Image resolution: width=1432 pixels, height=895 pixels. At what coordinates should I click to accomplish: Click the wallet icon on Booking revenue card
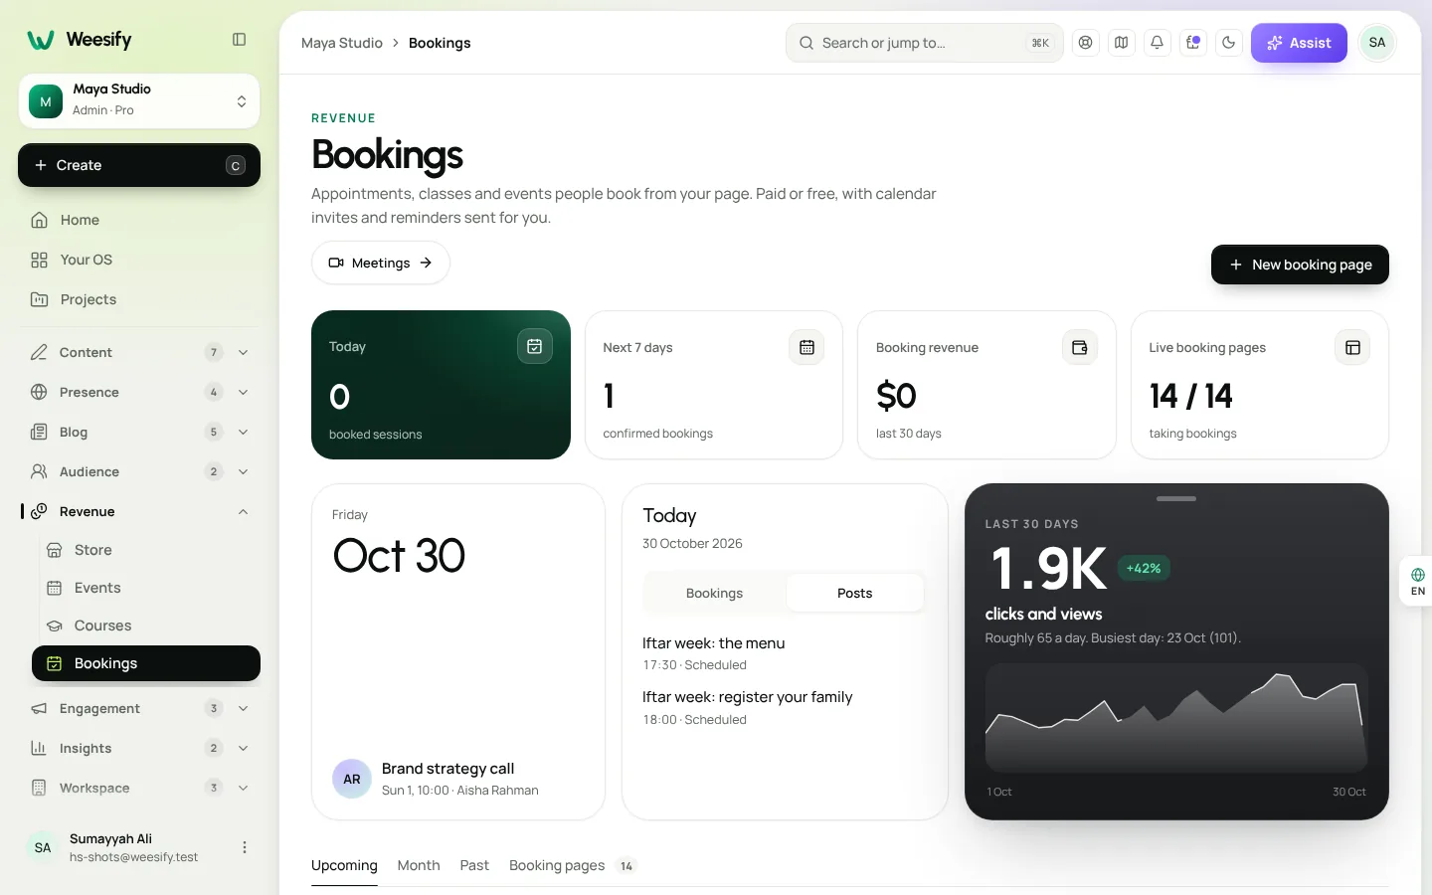(x=1080, y=347)
